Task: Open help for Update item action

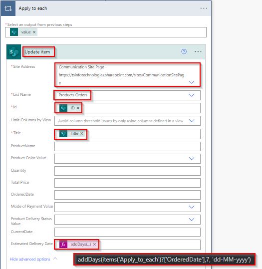Action: point(184,51)
